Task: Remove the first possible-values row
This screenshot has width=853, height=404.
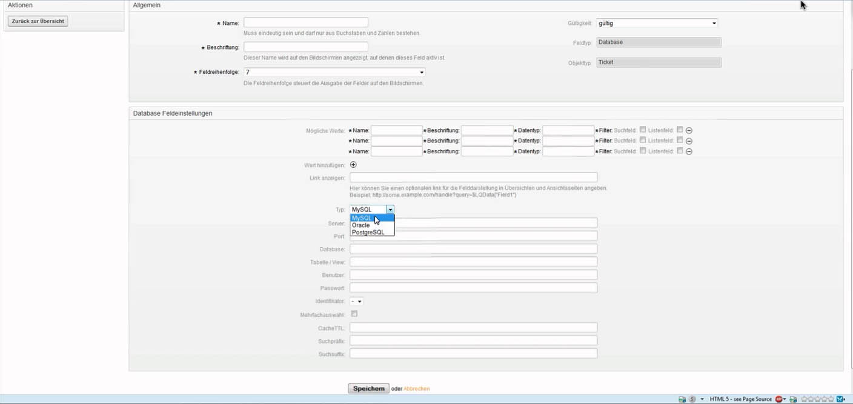Action: [x=689, y=130]
